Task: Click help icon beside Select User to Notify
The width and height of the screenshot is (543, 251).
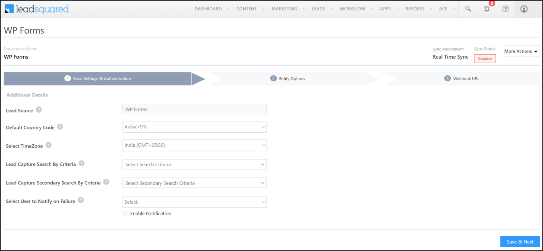Action: [x=81, y=200]
